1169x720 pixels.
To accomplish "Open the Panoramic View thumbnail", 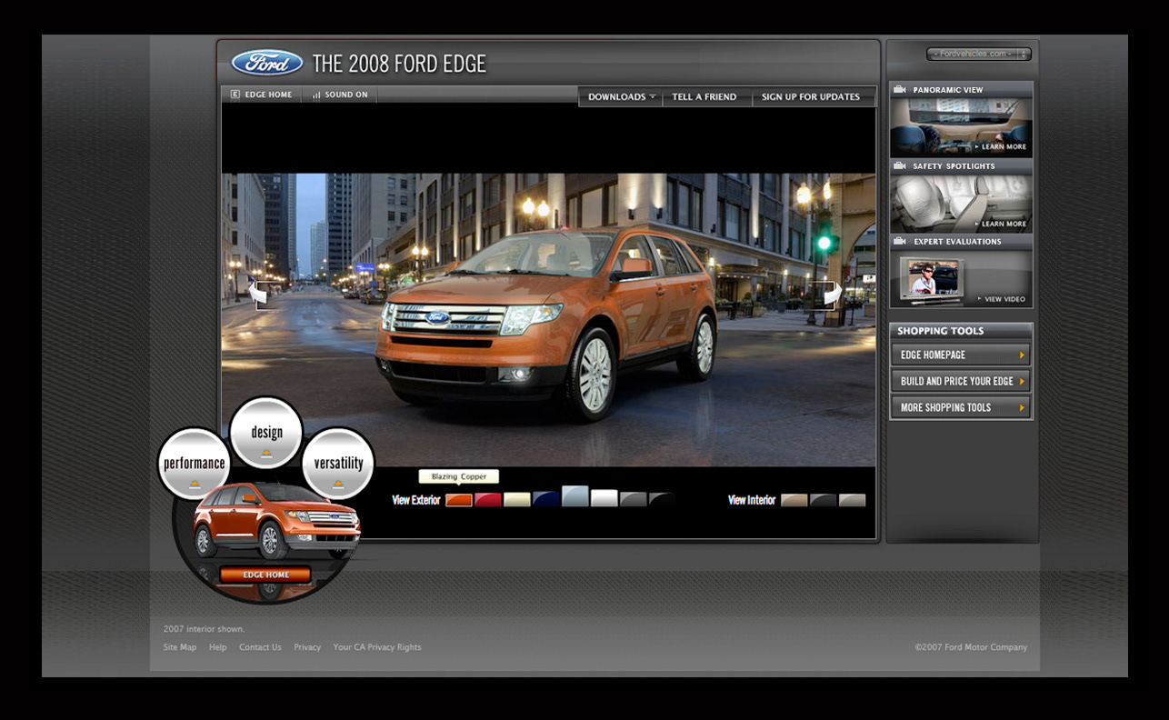I will tap(961, 127).
